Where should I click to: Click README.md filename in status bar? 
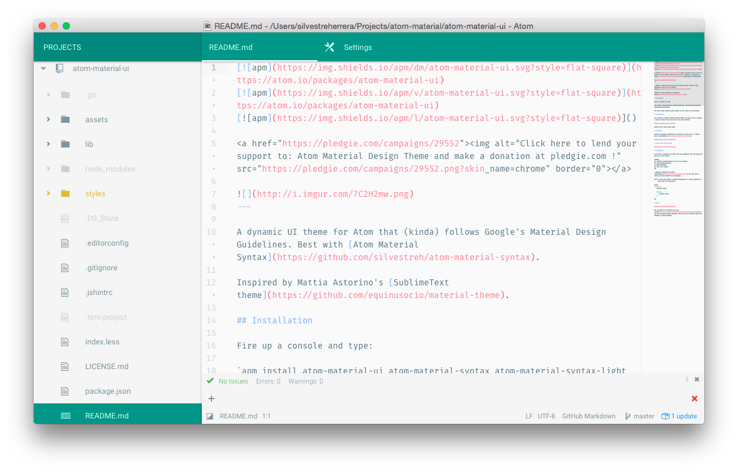[239, 416]
